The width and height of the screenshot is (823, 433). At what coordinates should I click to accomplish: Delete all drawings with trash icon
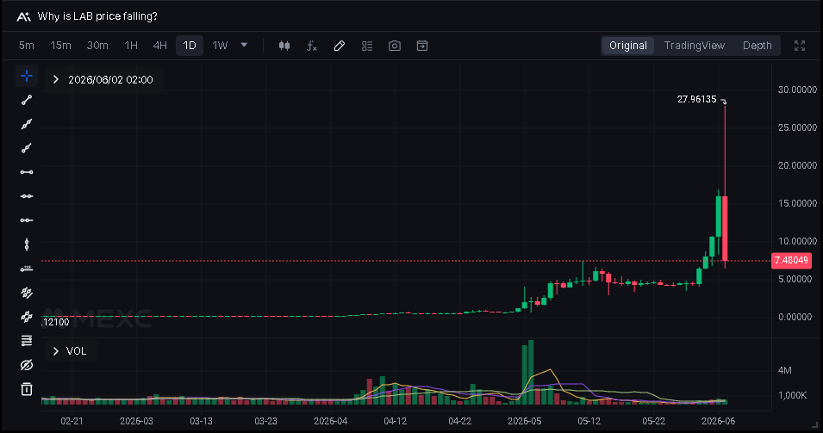point(26,389)
